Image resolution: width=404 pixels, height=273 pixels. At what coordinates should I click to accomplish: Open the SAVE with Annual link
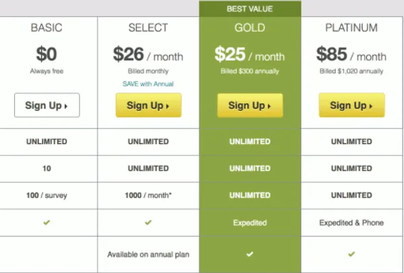(148, 84)
